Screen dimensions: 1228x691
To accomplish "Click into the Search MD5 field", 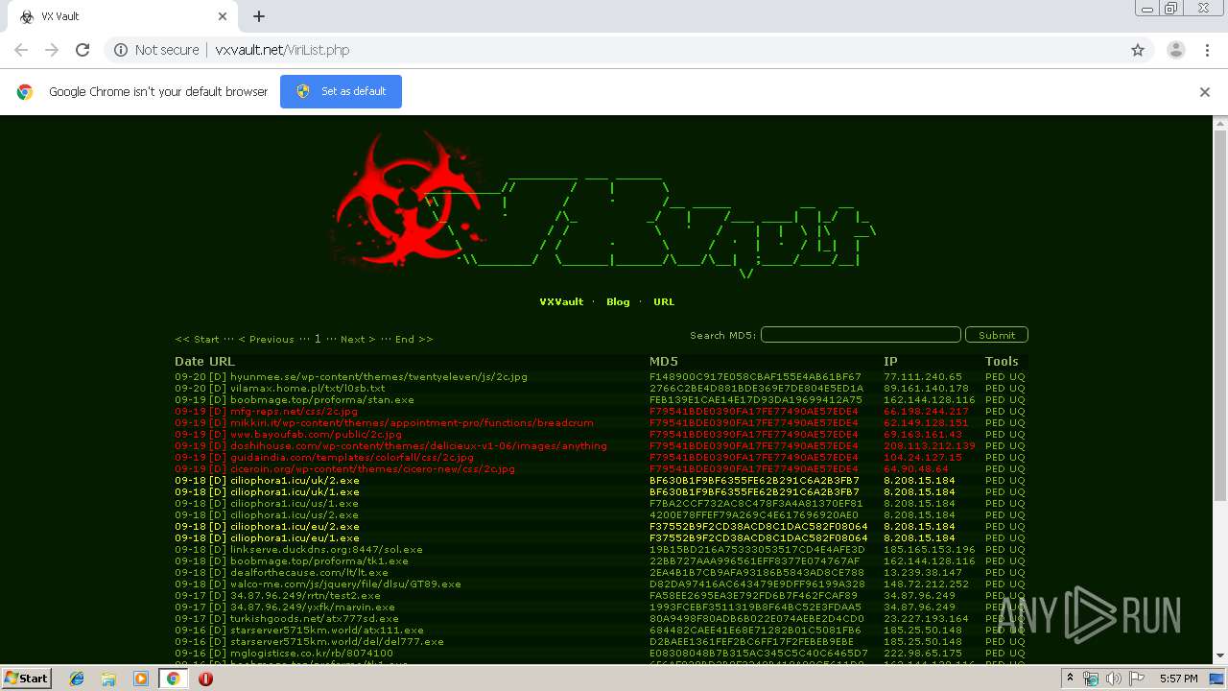I will (x=861, y=335).
